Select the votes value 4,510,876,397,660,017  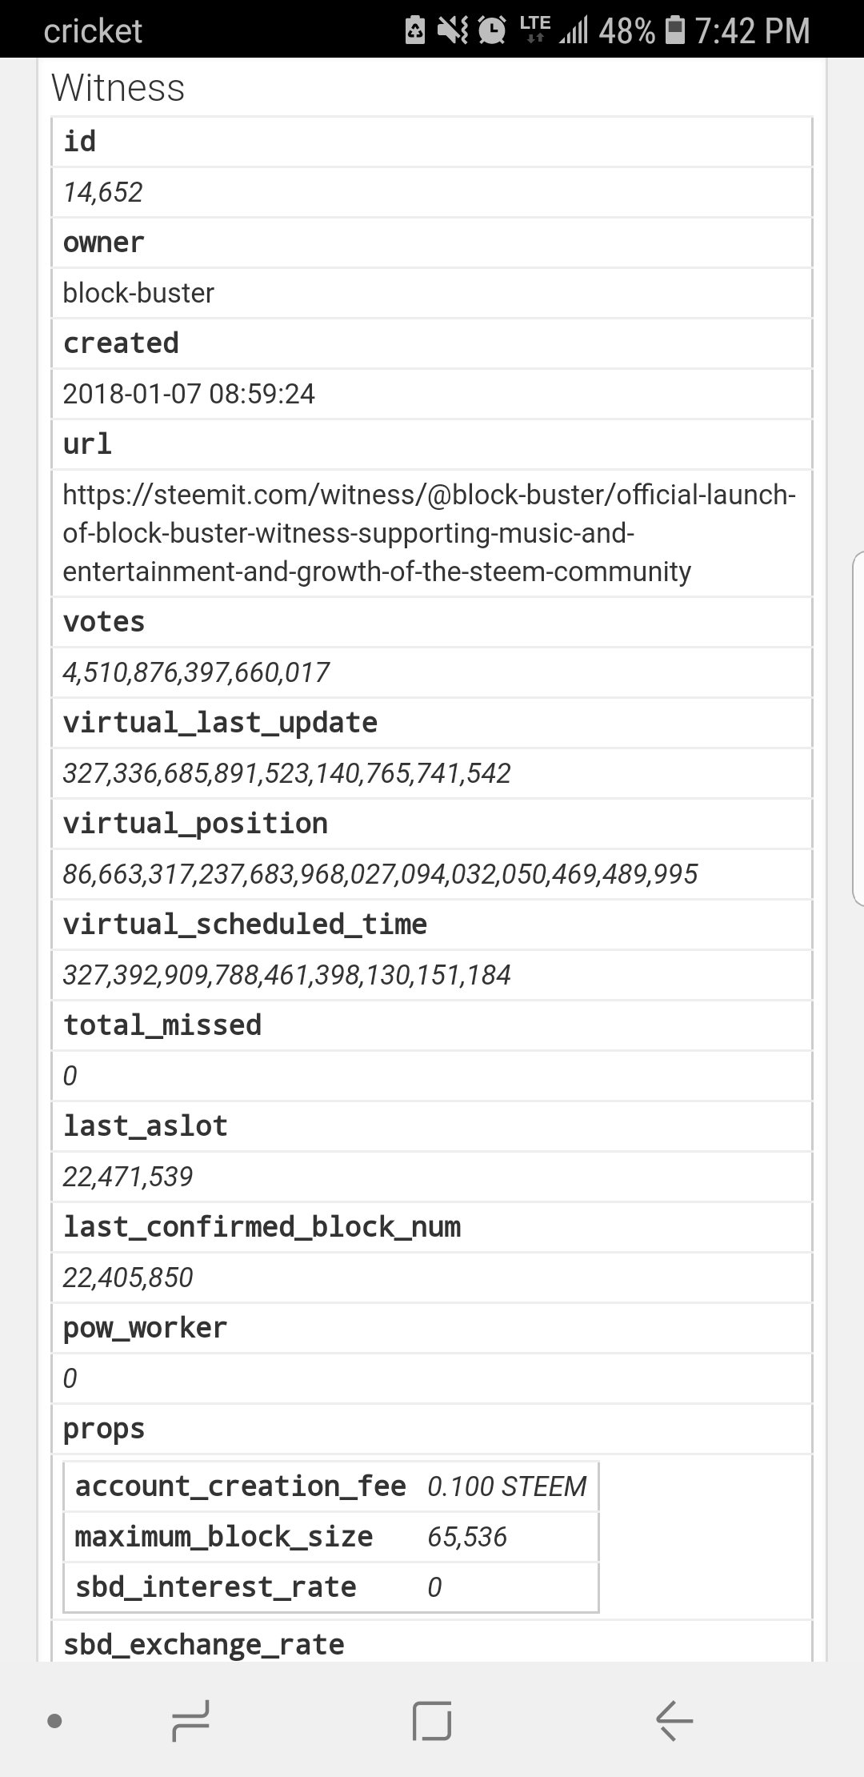(x=196, y=672)
